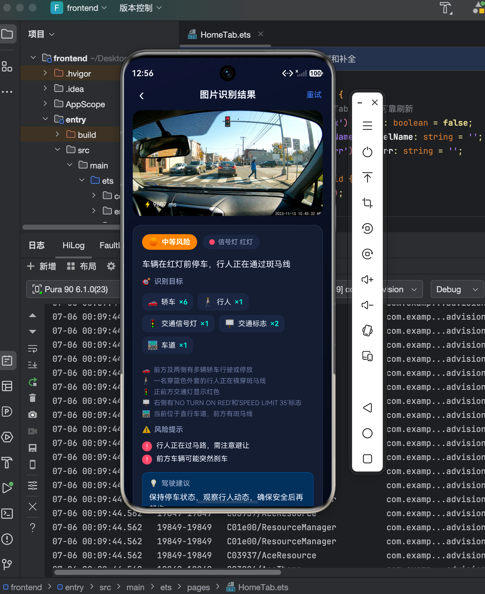Click the restart log green arrow icon

pos(33,382)
